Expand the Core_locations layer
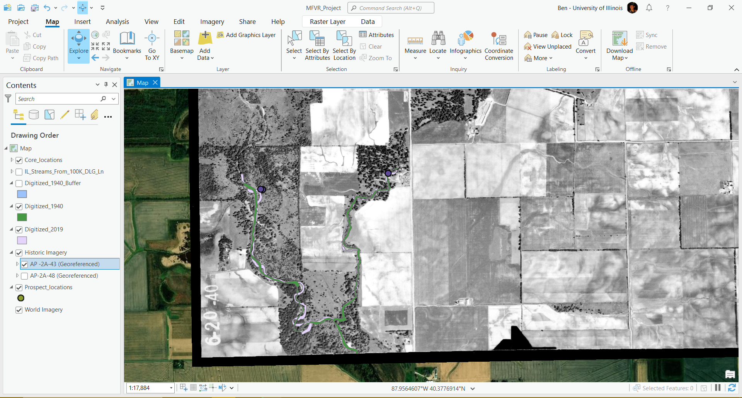Image resolution: width=742 pixels, height=398 pixels. 12,160
